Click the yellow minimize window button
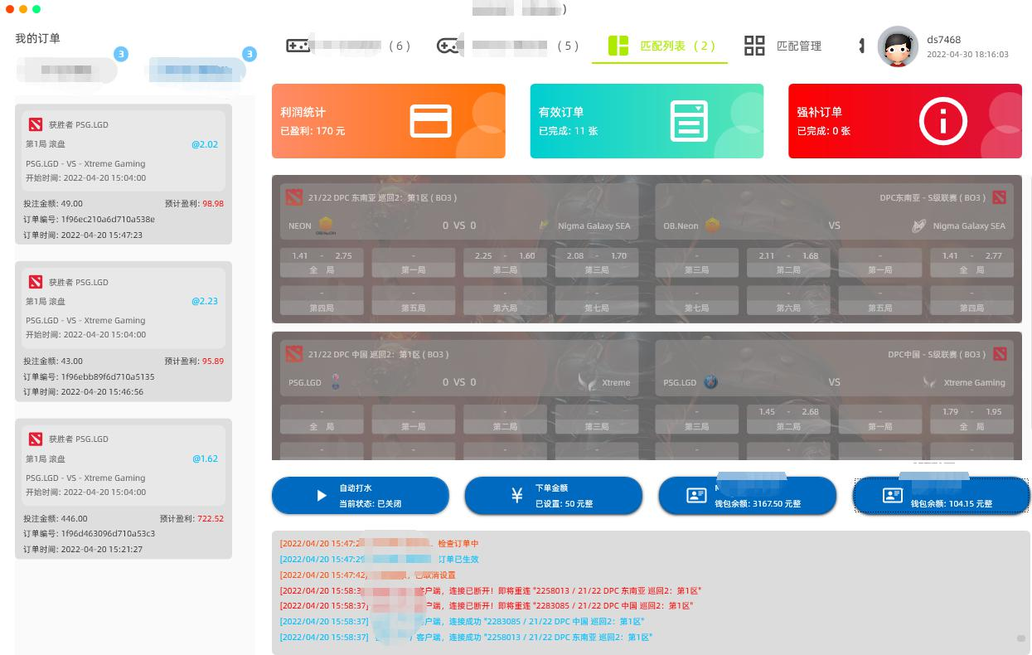This screenshot has width=1032, height=655. tap(23, 9)
